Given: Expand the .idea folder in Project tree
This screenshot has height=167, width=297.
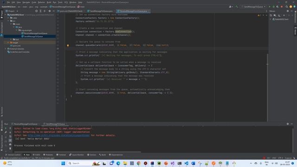Looking at the screenshot, I should coord(8,18).
